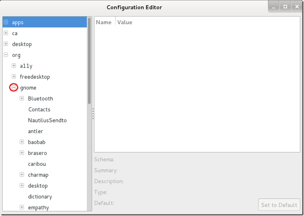Expand the brasero node
Image resolution: width=304 pixels, height=216 pixels.
[22, 153]
